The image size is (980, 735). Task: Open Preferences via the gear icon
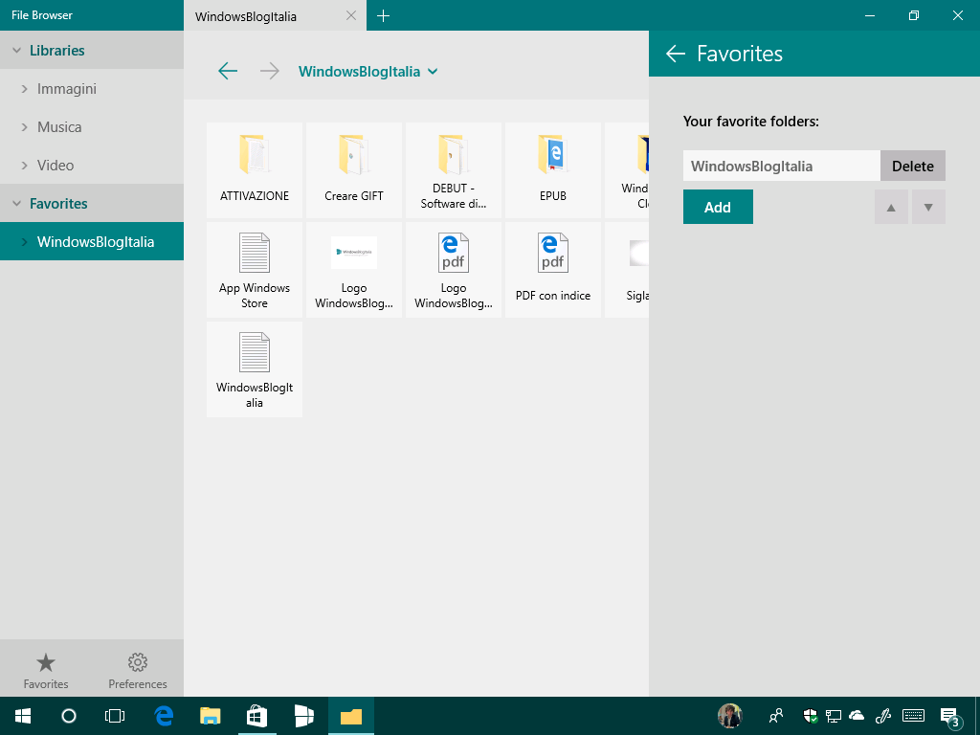pyautogui.click(x=138, y=670)
